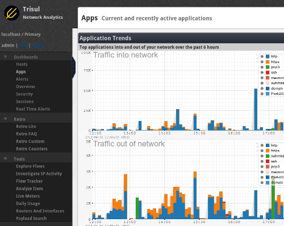Click the pop3 green swatch in top legend

[x=268, y=67]
